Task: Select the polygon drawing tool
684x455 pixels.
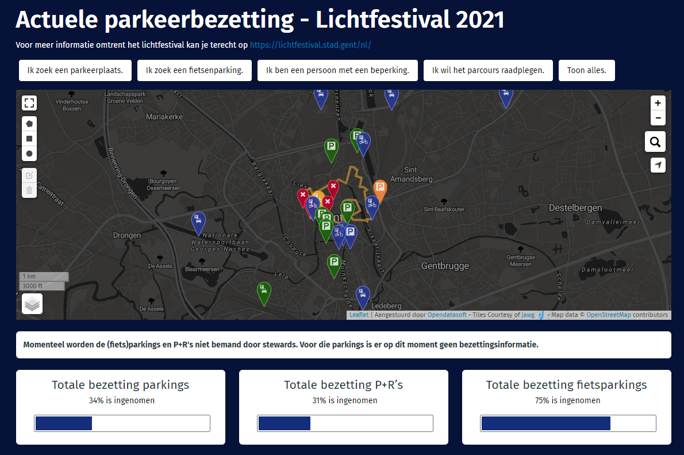Action: pos(29,123)
